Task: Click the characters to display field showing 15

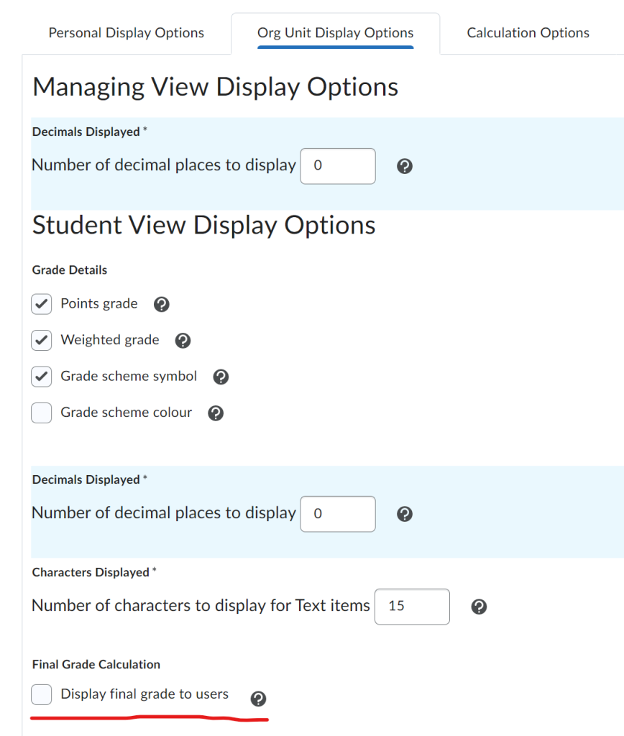Action: point(412,606)
